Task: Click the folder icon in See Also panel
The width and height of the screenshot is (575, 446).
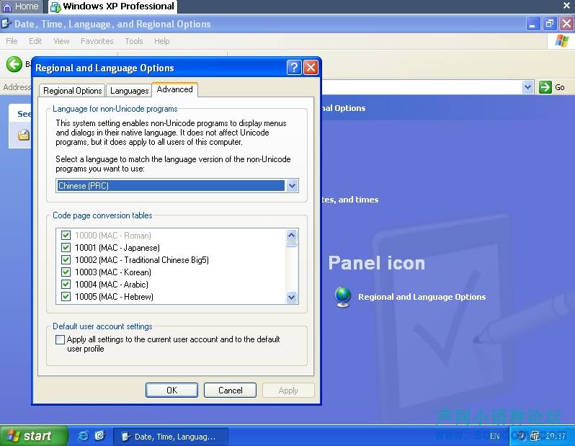Action: pyautogui.click(x=24, y=135)
